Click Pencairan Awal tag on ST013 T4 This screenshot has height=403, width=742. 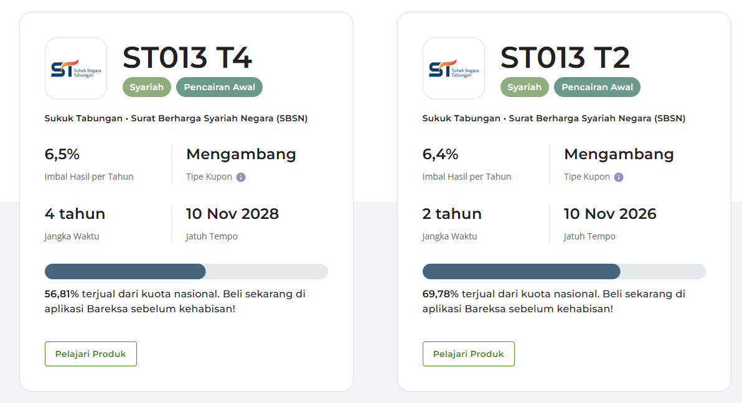tap(220, 87)
